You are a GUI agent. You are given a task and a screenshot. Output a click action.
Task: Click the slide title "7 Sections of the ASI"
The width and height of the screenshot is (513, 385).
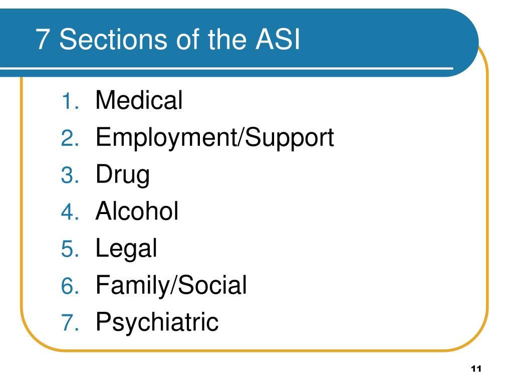pos(167,39)
